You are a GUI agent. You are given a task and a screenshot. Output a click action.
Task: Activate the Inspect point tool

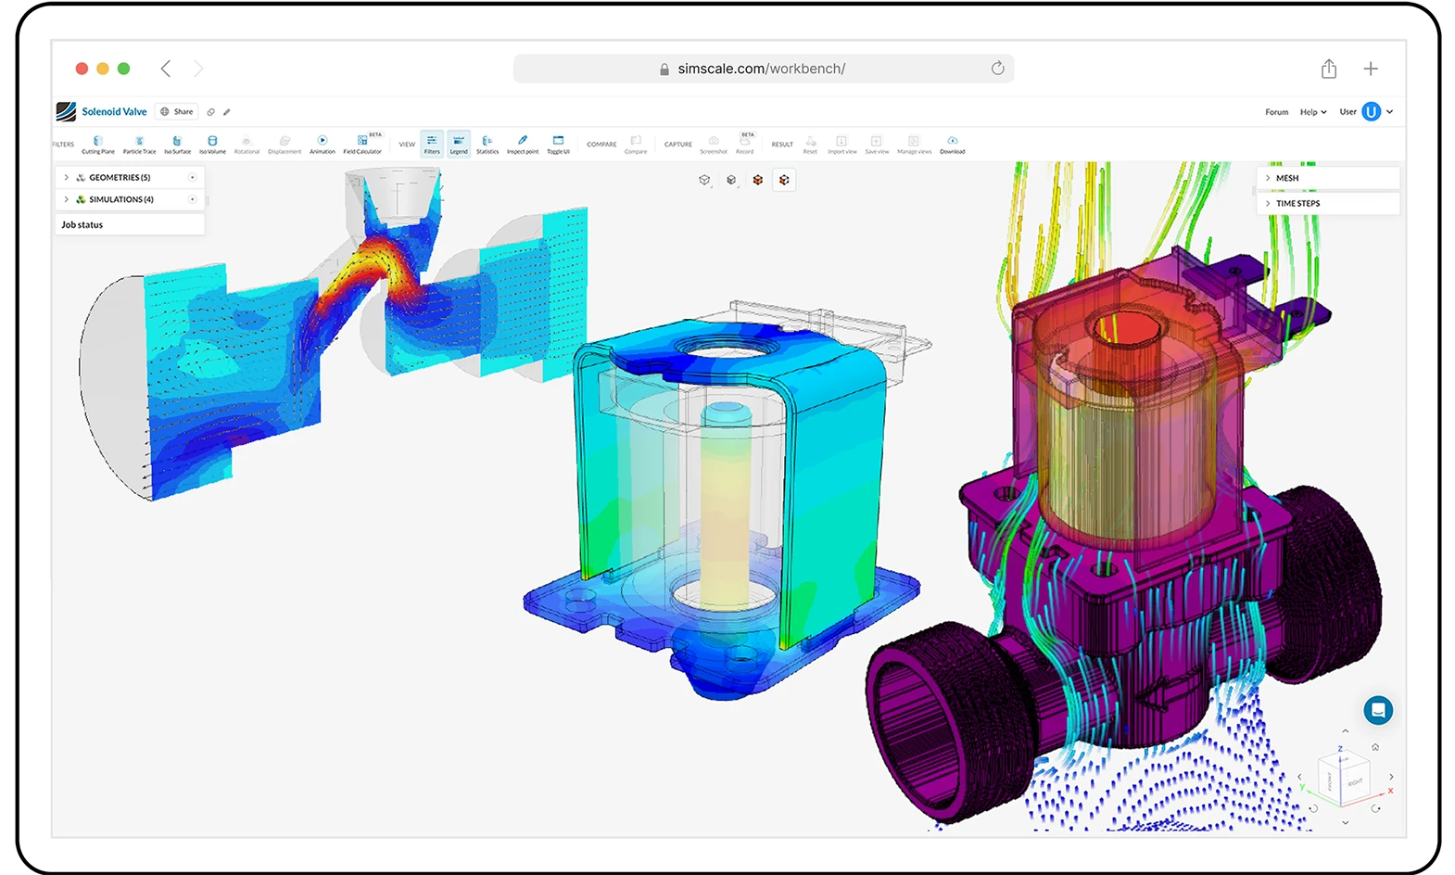pyautogui.click(x=523, y=144)
